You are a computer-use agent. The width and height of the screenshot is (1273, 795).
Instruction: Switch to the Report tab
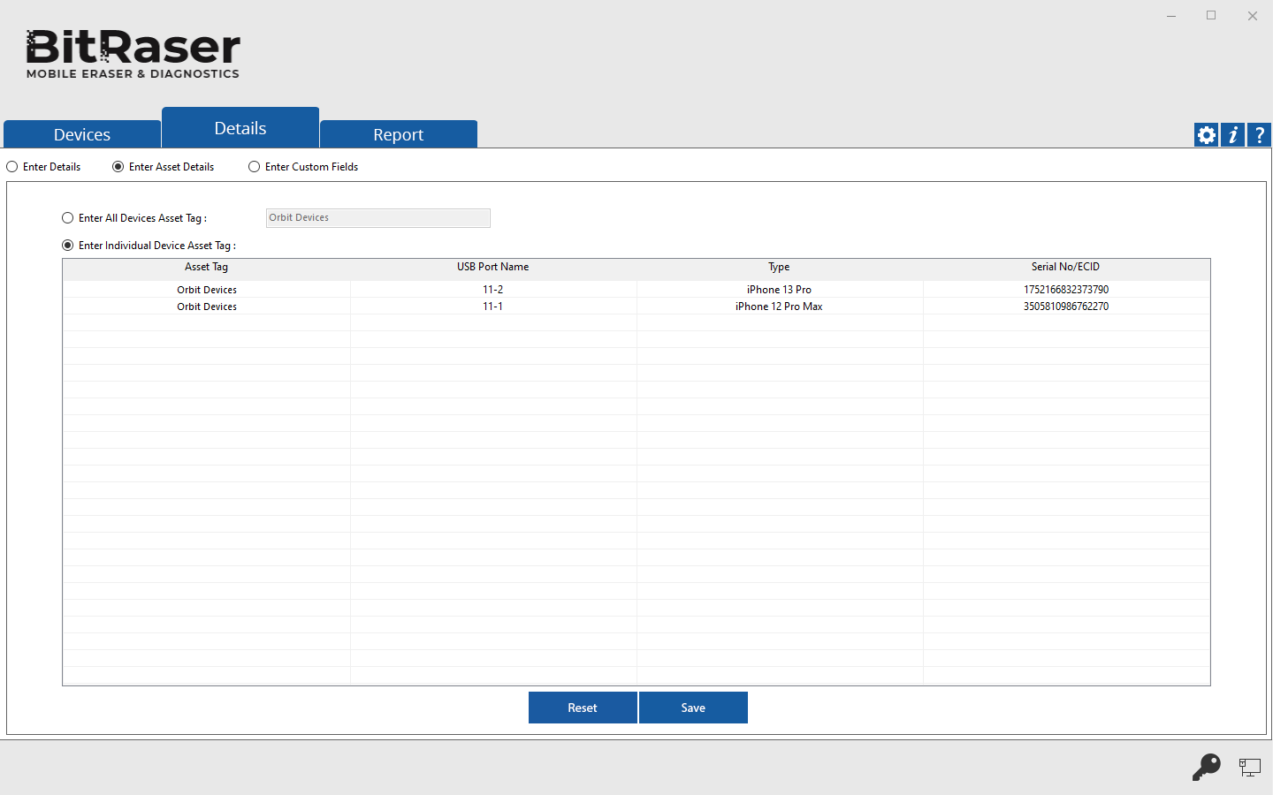click(399, 134)
